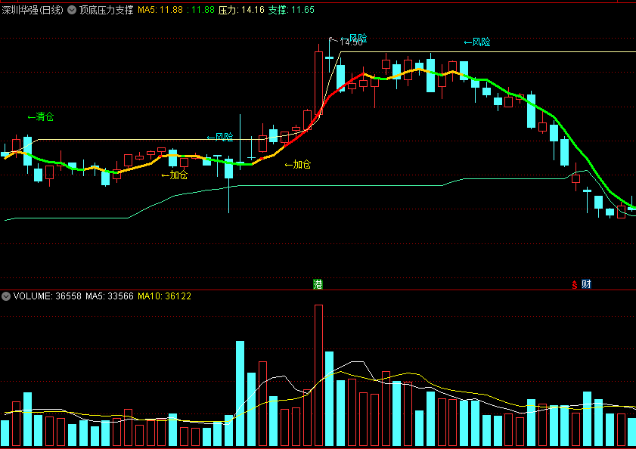The height and width of the screenshot is (449, 636).
Task: Click the MA5: 11.88 indicator value
Action: 160,10
